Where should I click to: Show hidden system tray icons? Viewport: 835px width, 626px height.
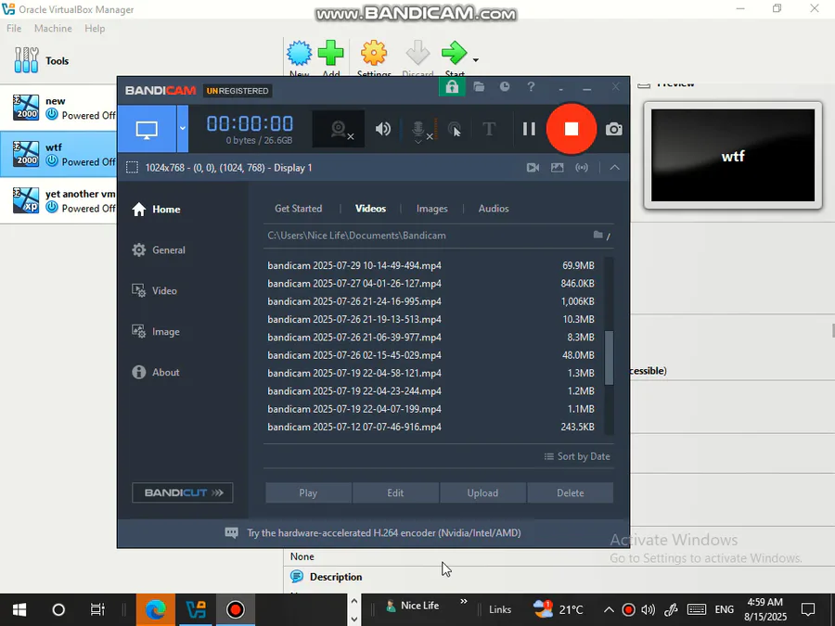(609, 609)
